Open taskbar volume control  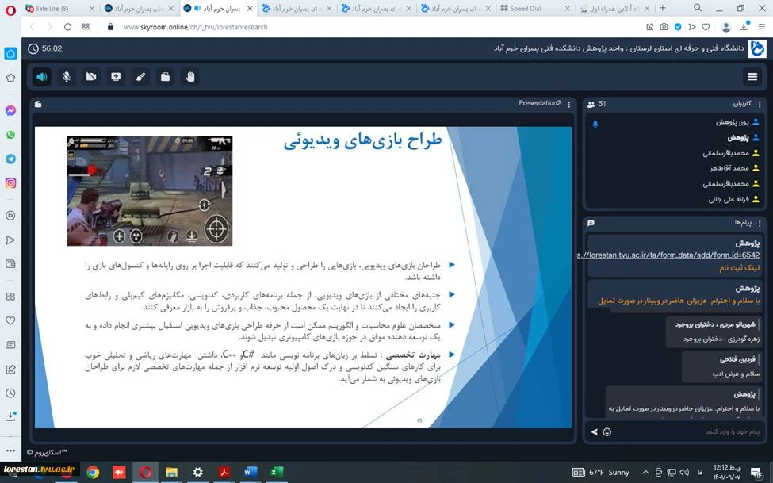tap(684, 472)
